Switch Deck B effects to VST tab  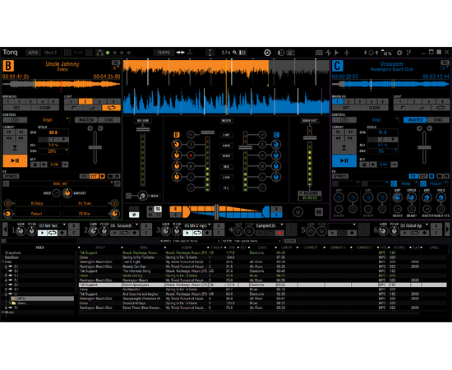(94, 176)
